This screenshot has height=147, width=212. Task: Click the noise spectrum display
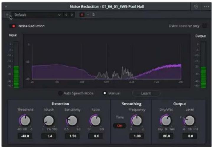click(107, 61)
